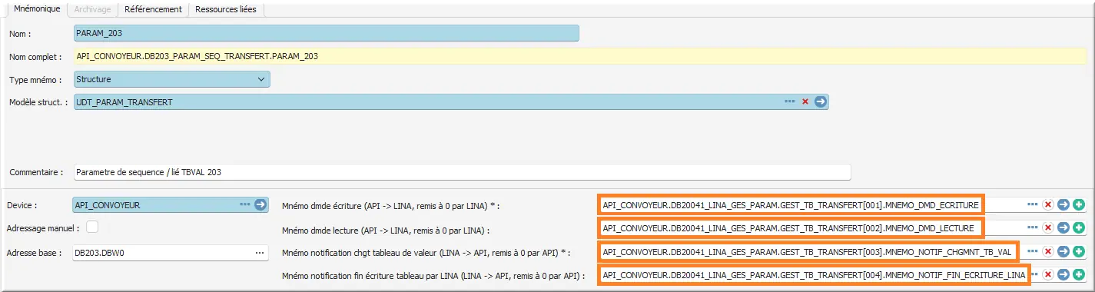1095x292 pixels.
Task: Navigate to API_CONVOYEUR device via arrow icon
Action: coord(260,204)
